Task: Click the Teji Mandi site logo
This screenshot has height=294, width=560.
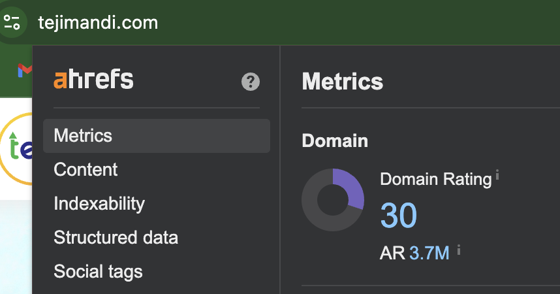Action: [16, 149]
